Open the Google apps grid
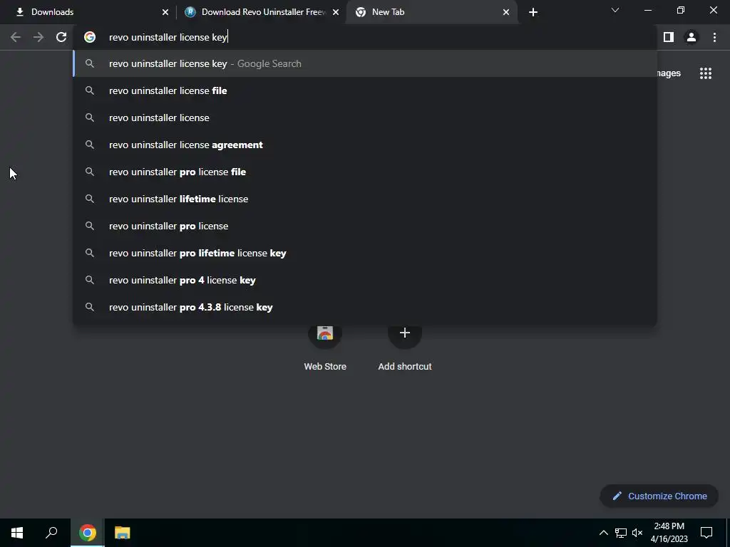The width and height of the screenshot is (730, 547). (706, 73)
